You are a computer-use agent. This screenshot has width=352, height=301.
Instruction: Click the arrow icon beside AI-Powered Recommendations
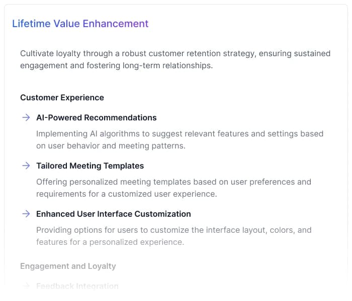[26, 117]
